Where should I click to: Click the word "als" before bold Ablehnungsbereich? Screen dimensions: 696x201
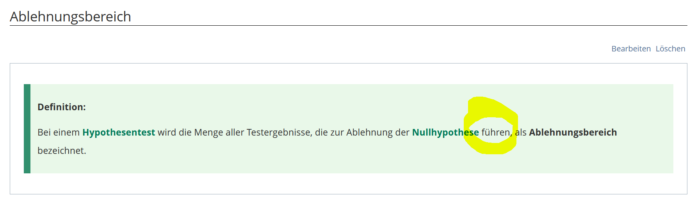click(x=521, y=132)
